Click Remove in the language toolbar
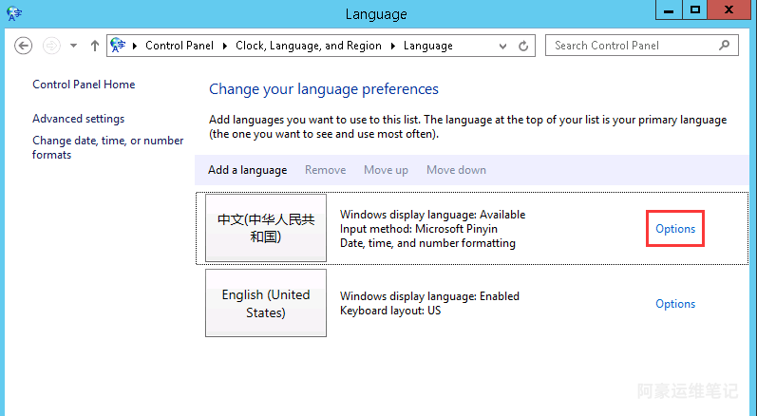 pyautogui.click(x=325, y=170)
